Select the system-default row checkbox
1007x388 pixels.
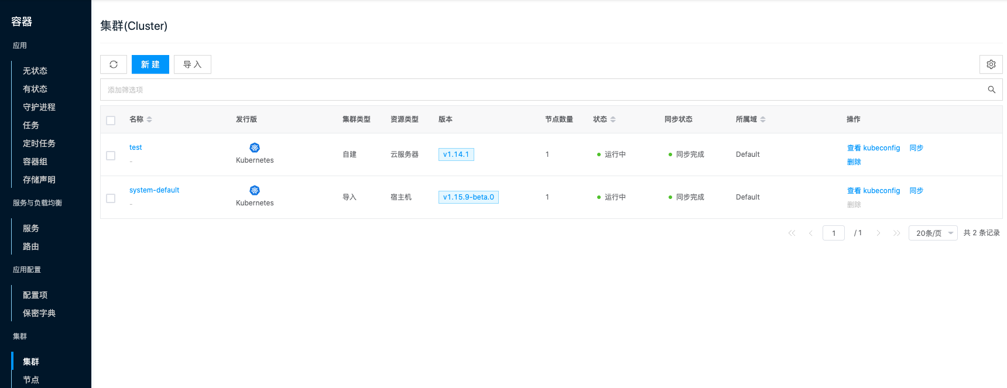point(111,198)
